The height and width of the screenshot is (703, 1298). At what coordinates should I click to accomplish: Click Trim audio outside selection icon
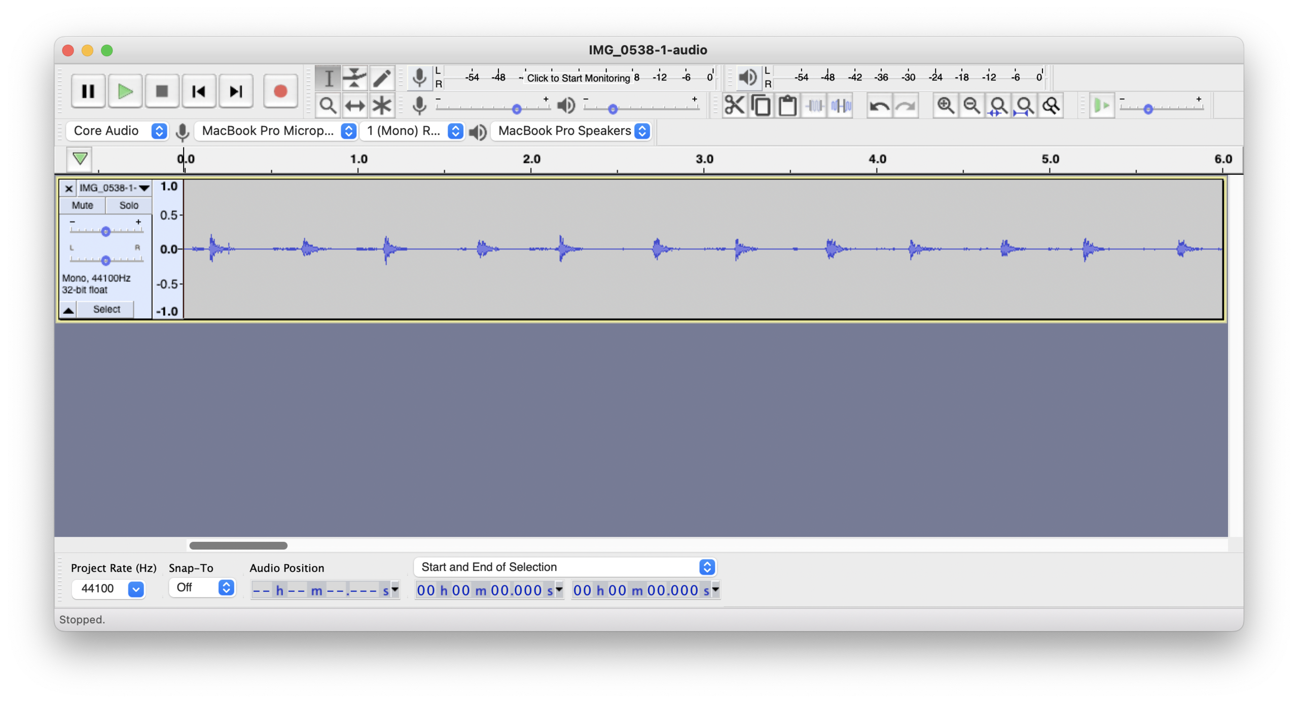[x=814, y=105]
